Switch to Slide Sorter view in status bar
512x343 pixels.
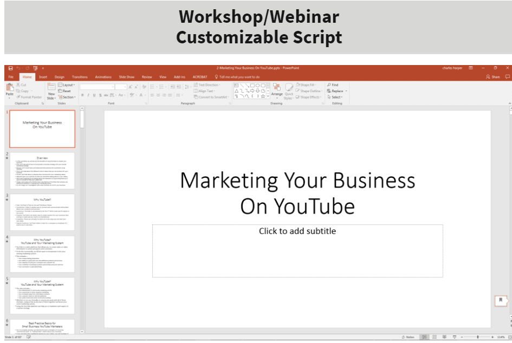[435, 337]
